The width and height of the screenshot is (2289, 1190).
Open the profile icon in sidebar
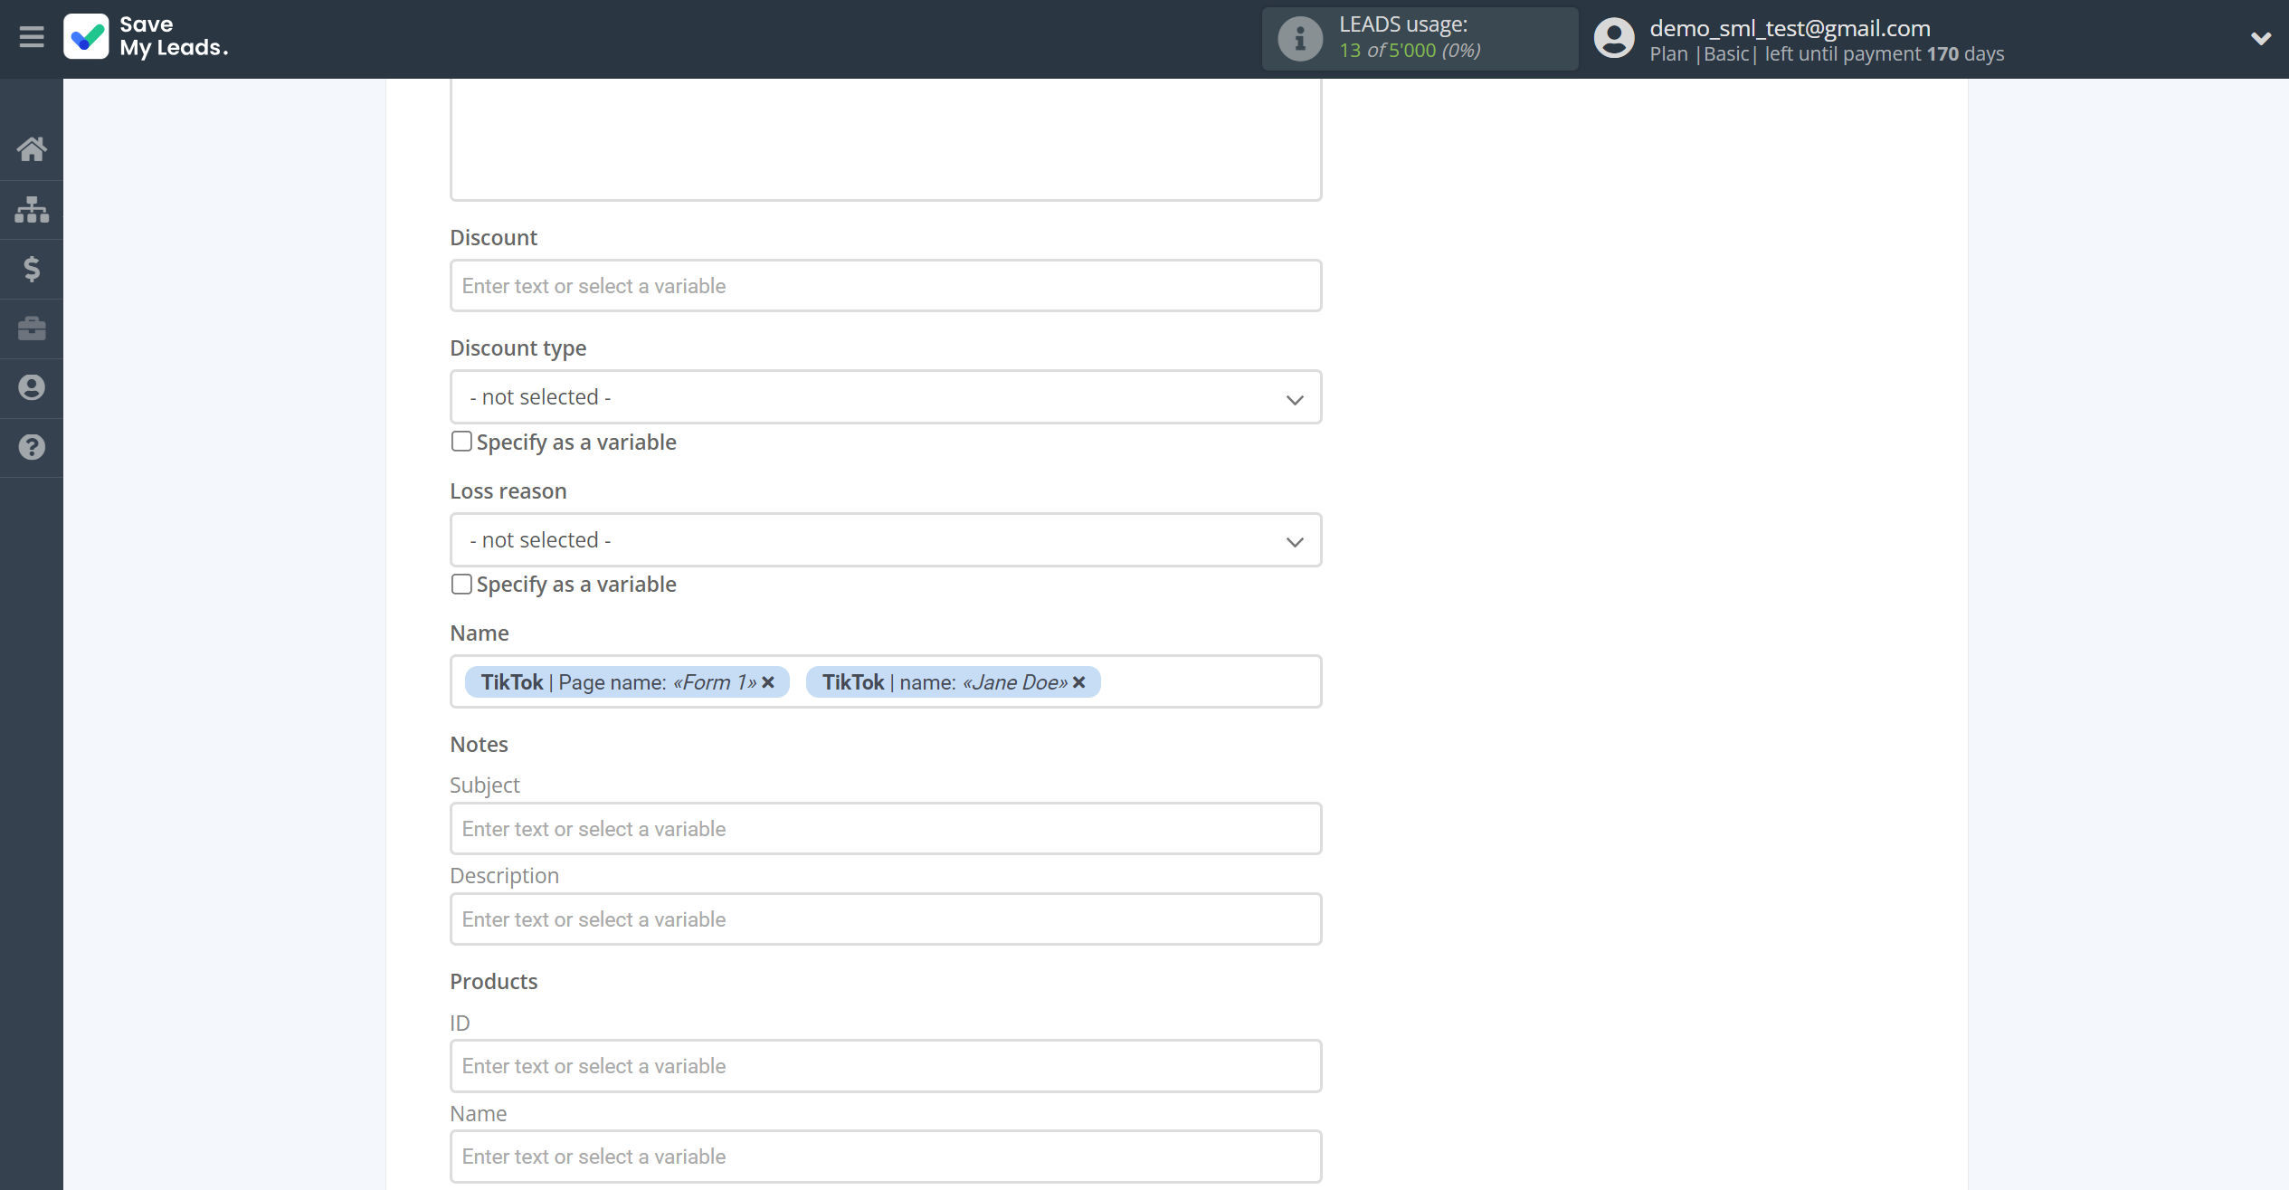click(x=32, y=387)
